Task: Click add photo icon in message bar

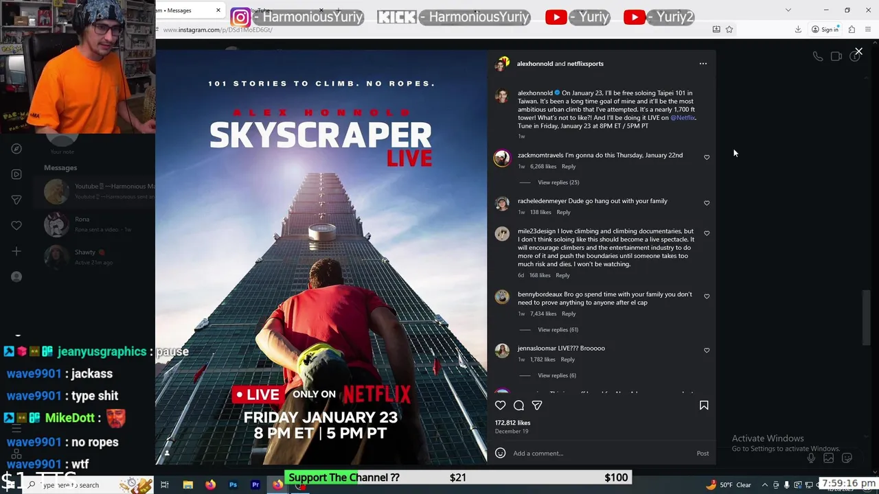Action: pos(829,458)
